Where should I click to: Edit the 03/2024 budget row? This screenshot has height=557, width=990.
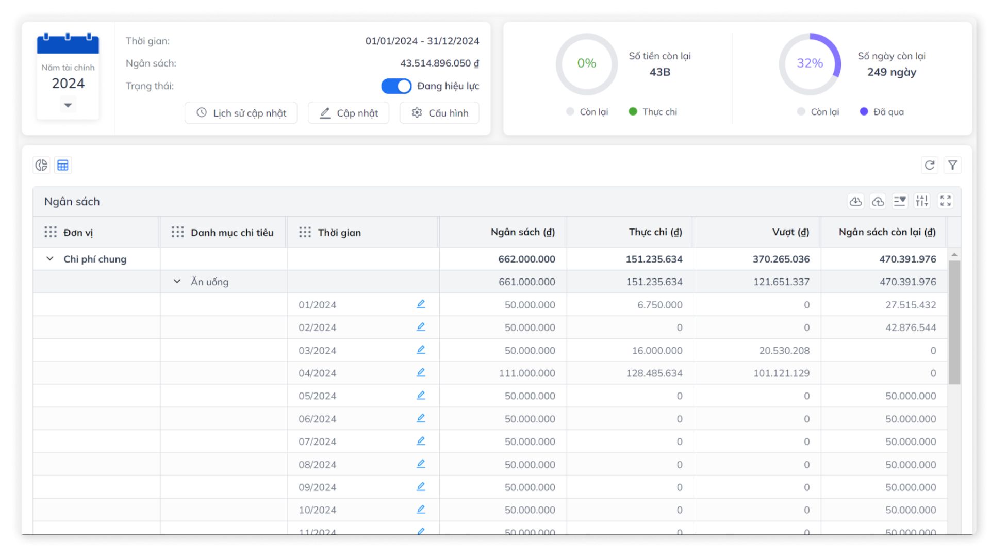coord(421,350)
